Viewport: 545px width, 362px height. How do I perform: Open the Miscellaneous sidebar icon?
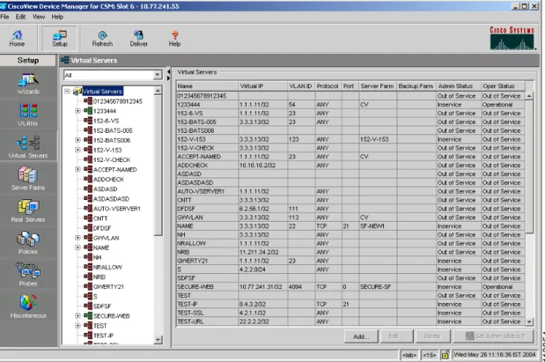tap(28, 307)
